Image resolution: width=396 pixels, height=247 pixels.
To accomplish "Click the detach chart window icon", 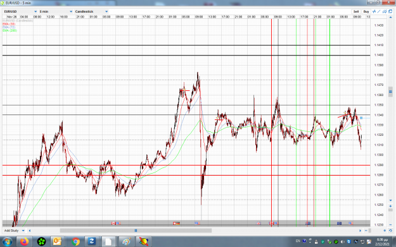I will click(x=390, y=11).
